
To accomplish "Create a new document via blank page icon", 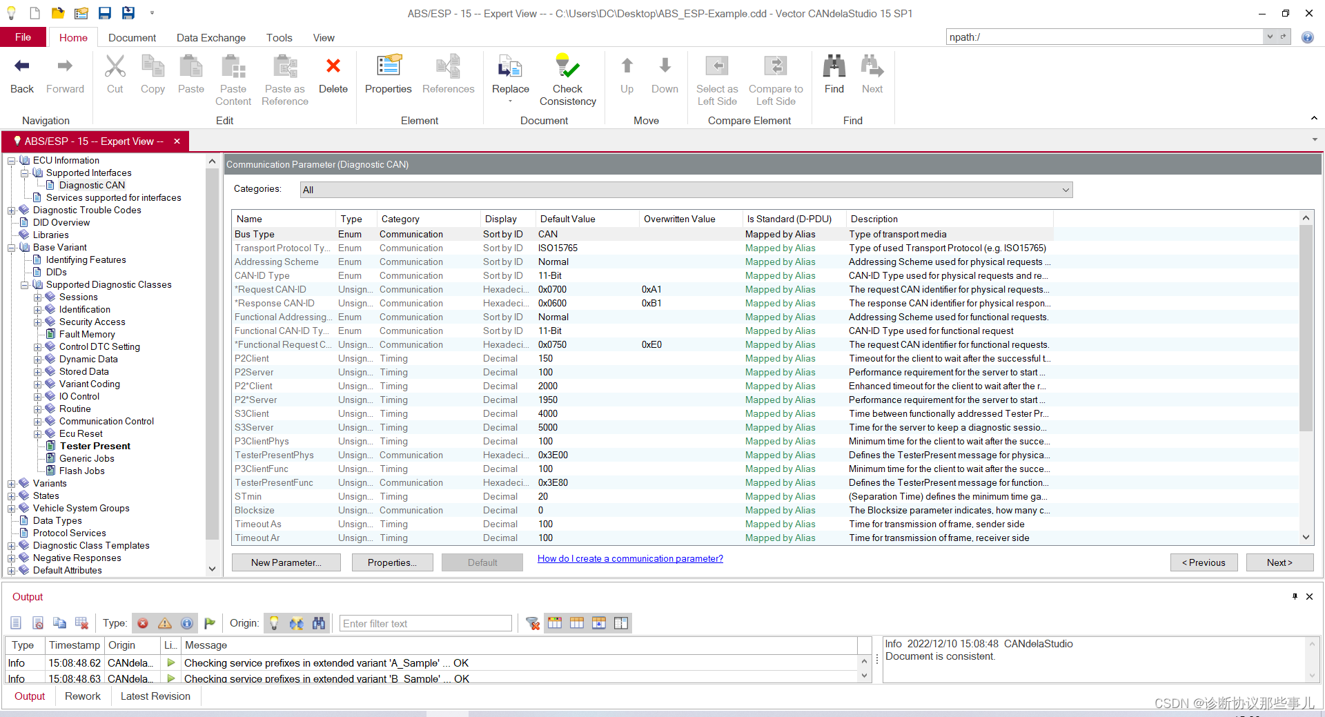I will click(x=35, y=13).
